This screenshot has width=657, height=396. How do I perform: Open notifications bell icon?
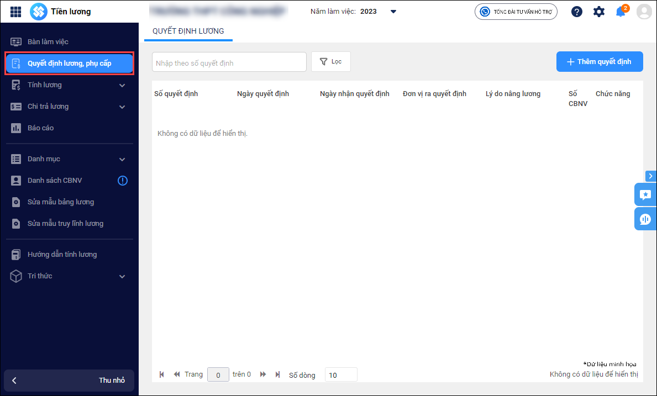(x=621, y=12)
